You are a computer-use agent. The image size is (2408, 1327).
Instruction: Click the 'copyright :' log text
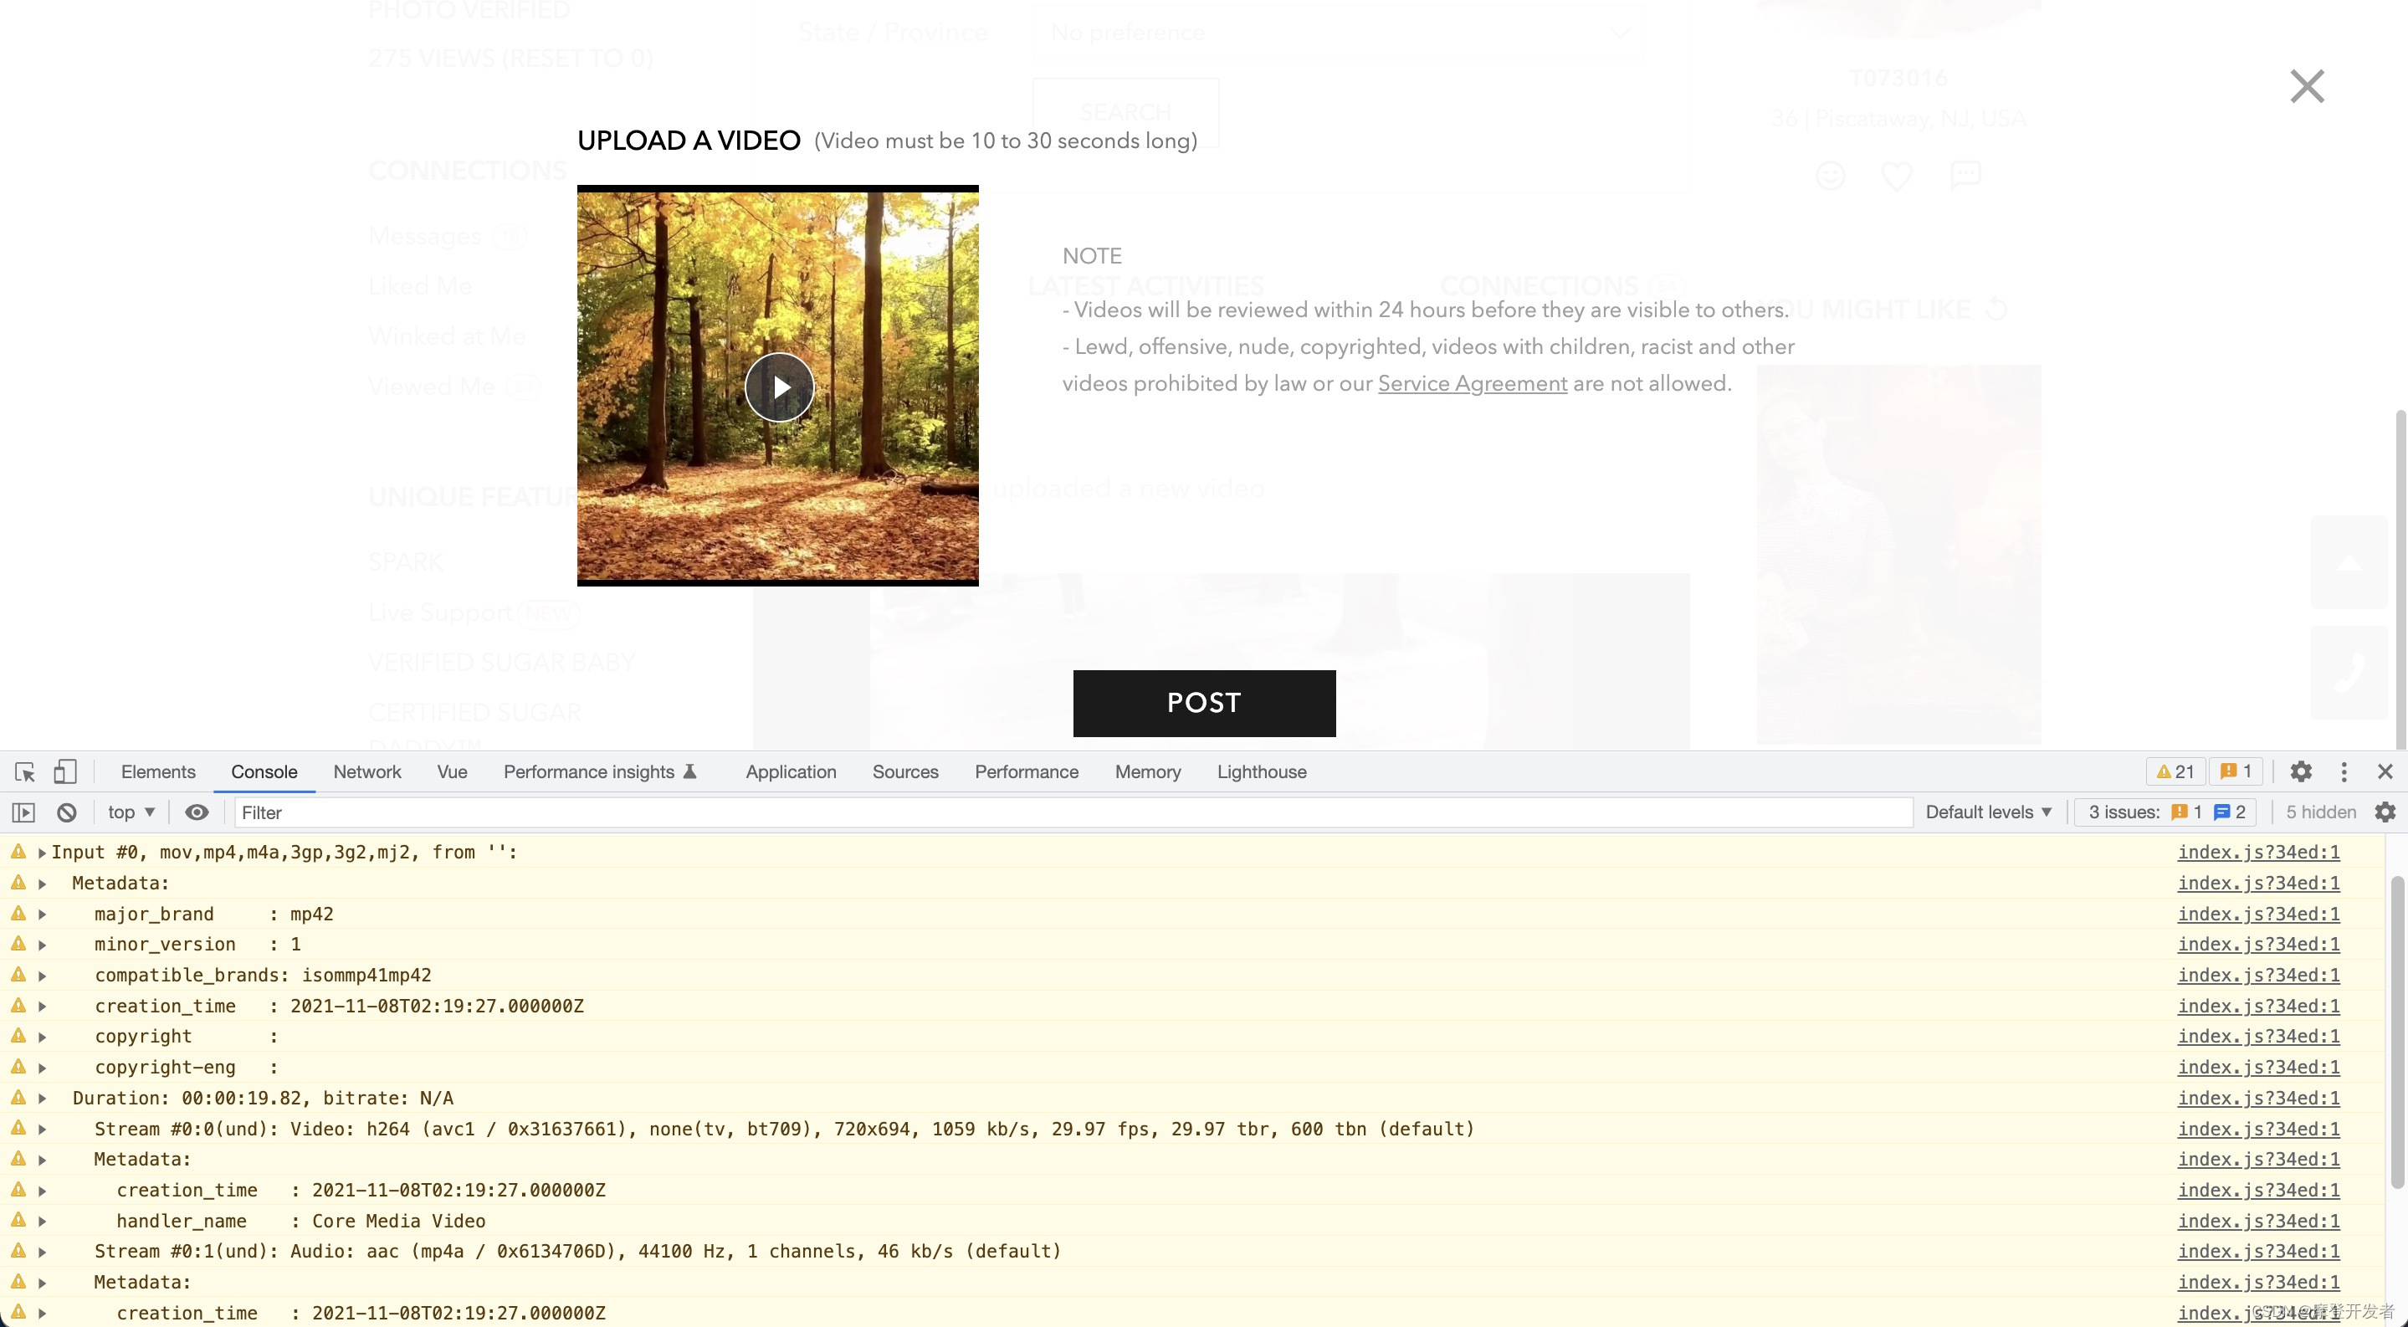click(186, 1037)
